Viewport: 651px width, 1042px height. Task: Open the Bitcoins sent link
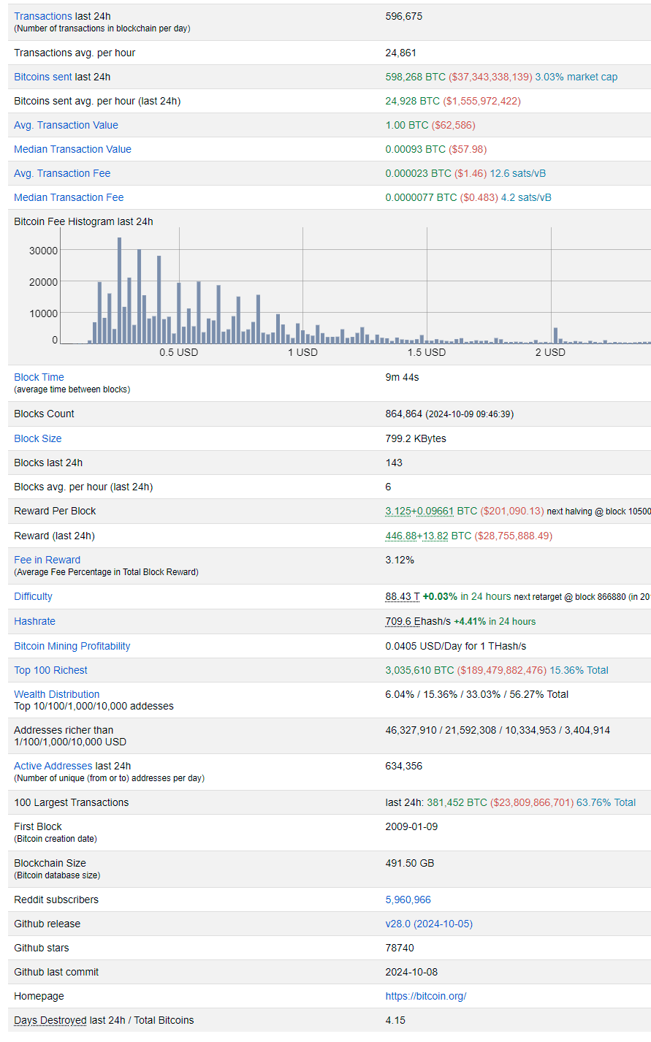(x=43, y=77)
